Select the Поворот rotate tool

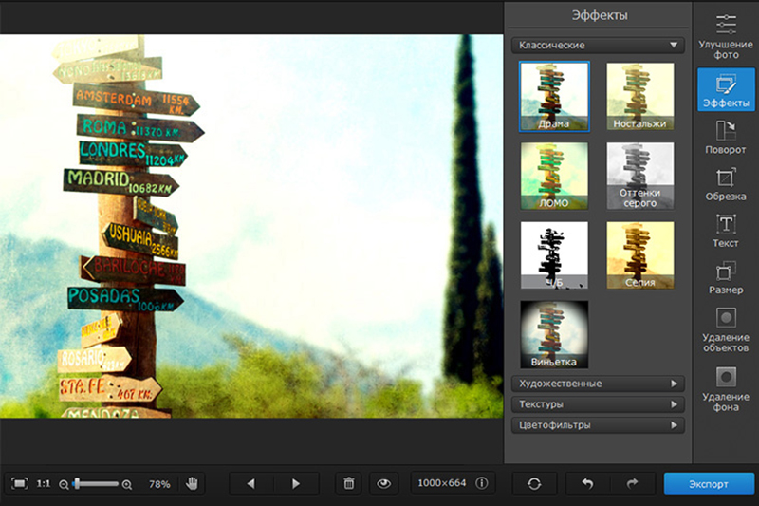click(726, 136)
